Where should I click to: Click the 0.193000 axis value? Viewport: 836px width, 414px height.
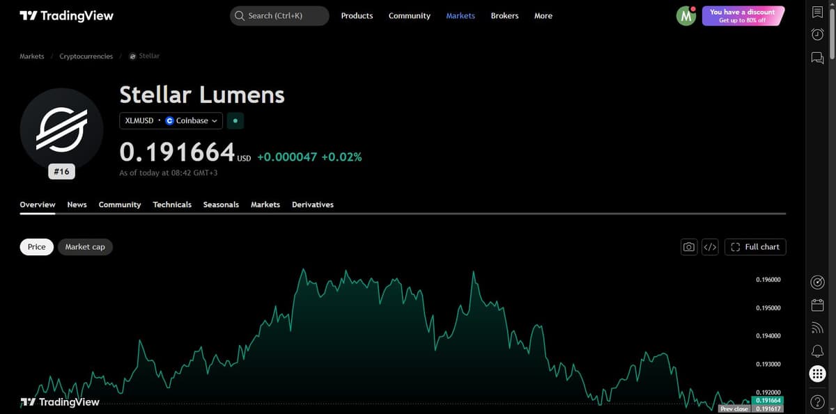click(x=768, y=364)
